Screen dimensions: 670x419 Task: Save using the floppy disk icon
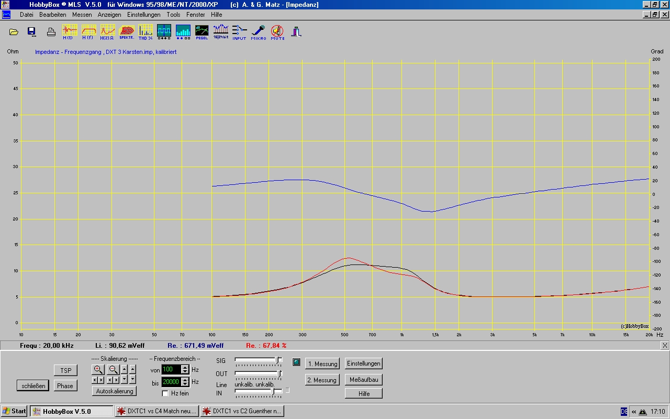coord(32,32)
